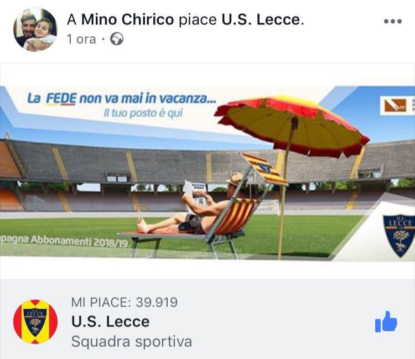Open the three-dot post options menu

click(x=393, y=21)
